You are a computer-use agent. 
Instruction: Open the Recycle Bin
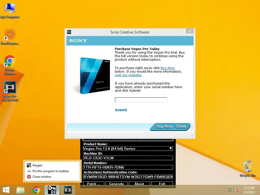click(x=247, y=169)
